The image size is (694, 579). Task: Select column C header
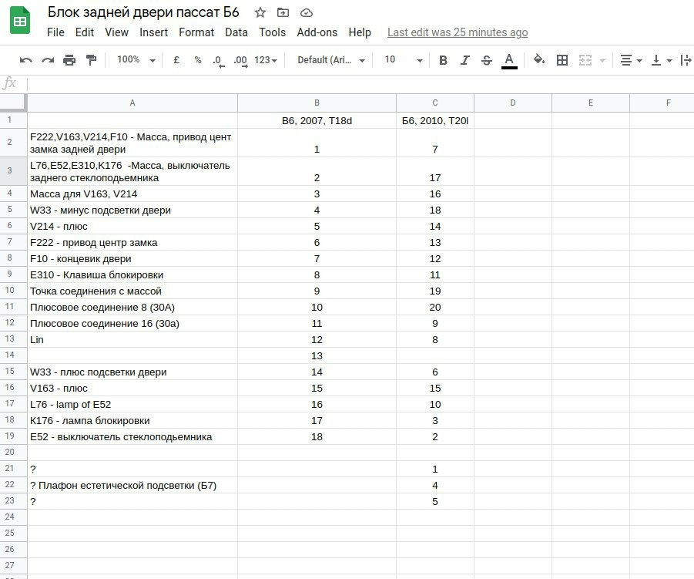435,103
